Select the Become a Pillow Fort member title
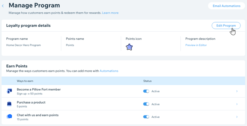247x126 pixels. pos(39,89)
